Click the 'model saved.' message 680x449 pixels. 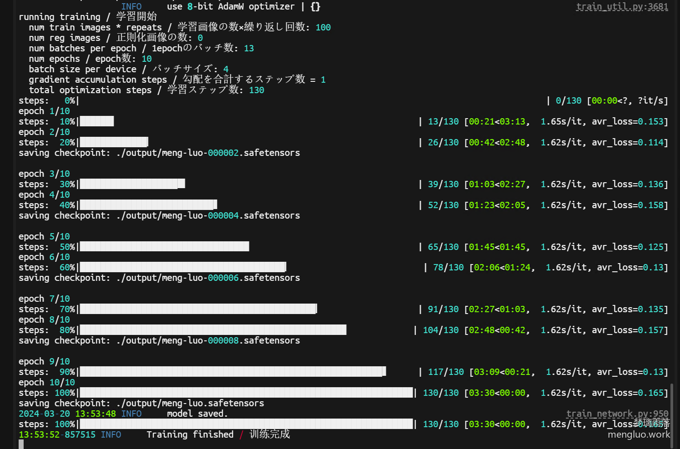tap(197, 414)
